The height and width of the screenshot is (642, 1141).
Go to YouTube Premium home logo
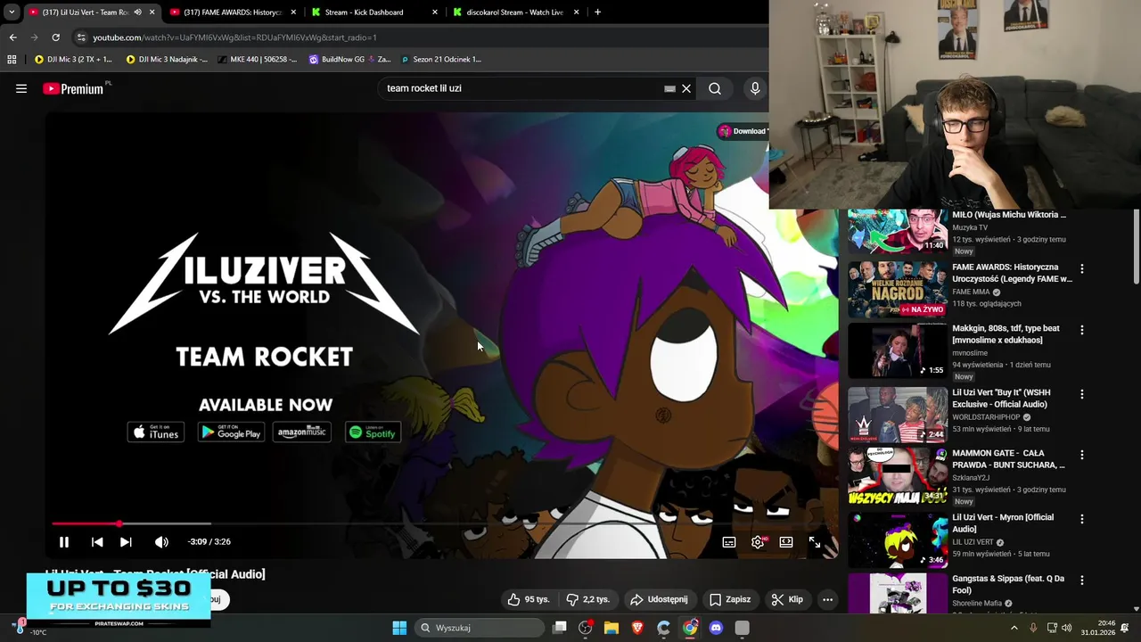[73, 88]
